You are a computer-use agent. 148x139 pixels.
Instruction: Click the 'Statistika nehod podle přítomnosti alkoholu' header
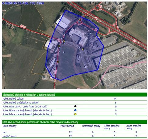[74, 122]
